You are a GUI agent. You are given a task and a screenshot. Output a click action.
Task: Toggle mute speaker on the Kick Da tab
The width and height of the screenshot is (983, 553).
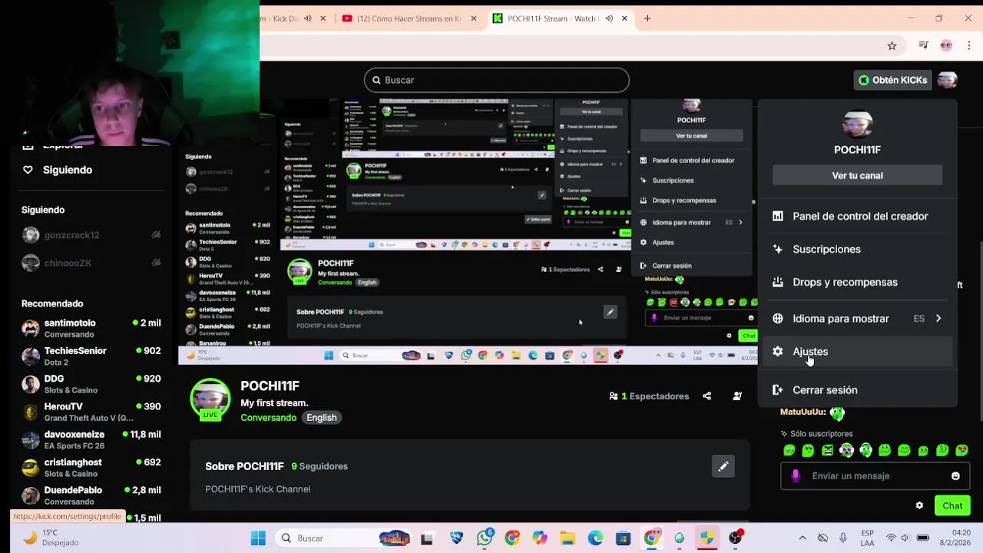click(308, 18)
